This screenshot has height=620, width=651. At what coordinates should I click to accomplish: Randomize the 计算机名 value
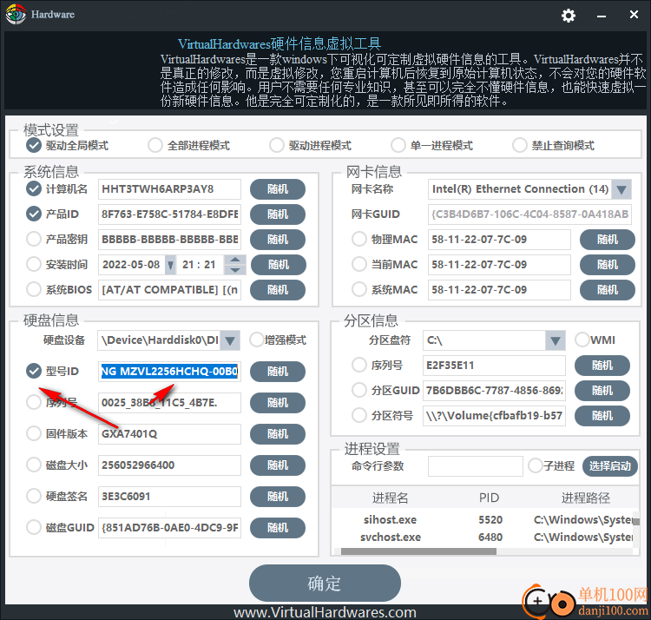(278, 189)
